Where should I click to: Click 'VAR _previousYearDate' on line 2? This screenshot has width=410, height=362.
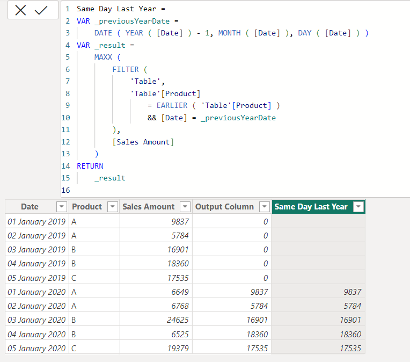123,21
